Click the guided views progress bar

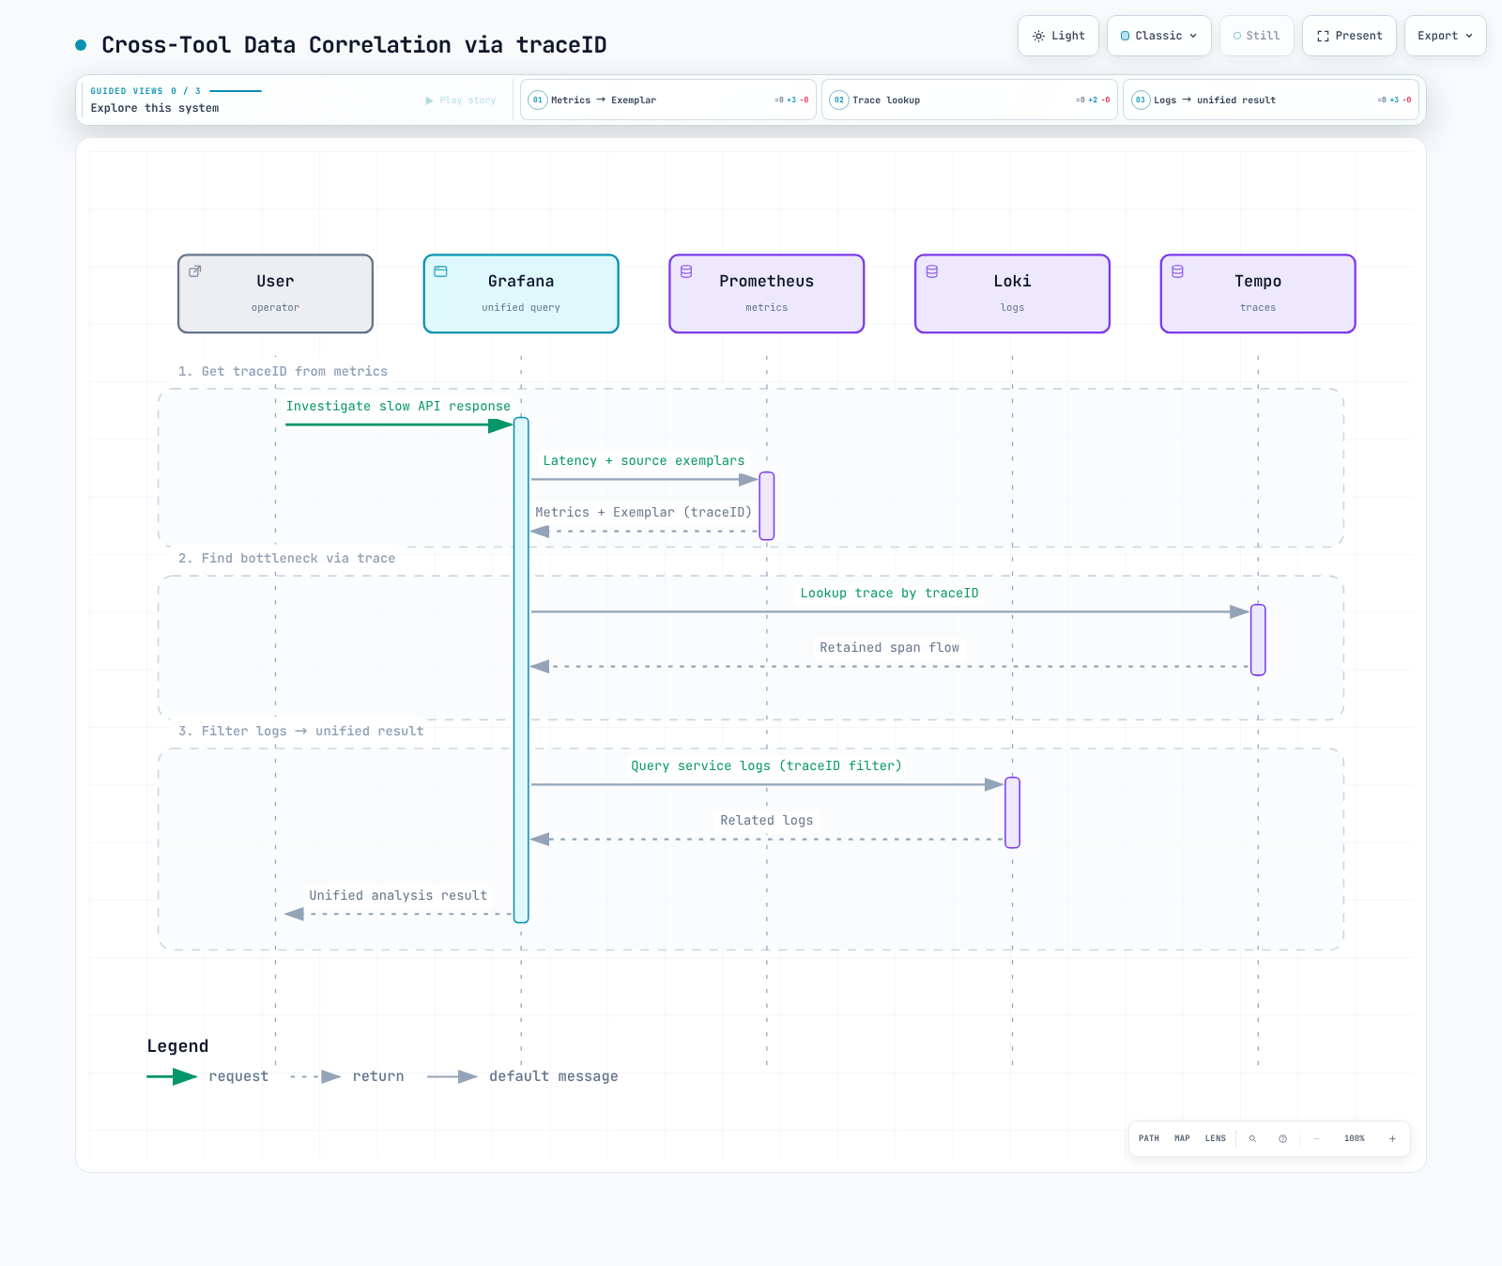(x=236, y=91)
